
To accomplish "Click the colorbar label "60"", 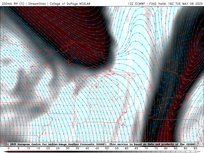I will point(126,148).
